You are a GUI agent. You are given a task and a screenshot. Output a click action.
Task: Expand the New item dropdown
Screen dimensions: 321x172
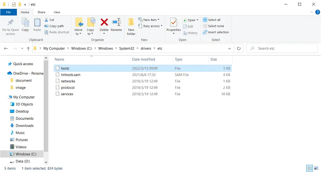tap(149, 20)
